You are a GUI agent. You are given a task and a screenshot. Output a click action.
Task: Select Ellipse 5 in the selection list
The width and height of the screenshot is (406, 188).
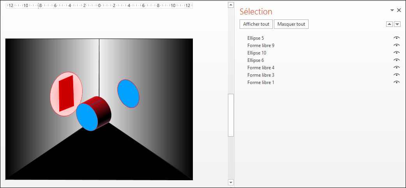pos(256,38)
